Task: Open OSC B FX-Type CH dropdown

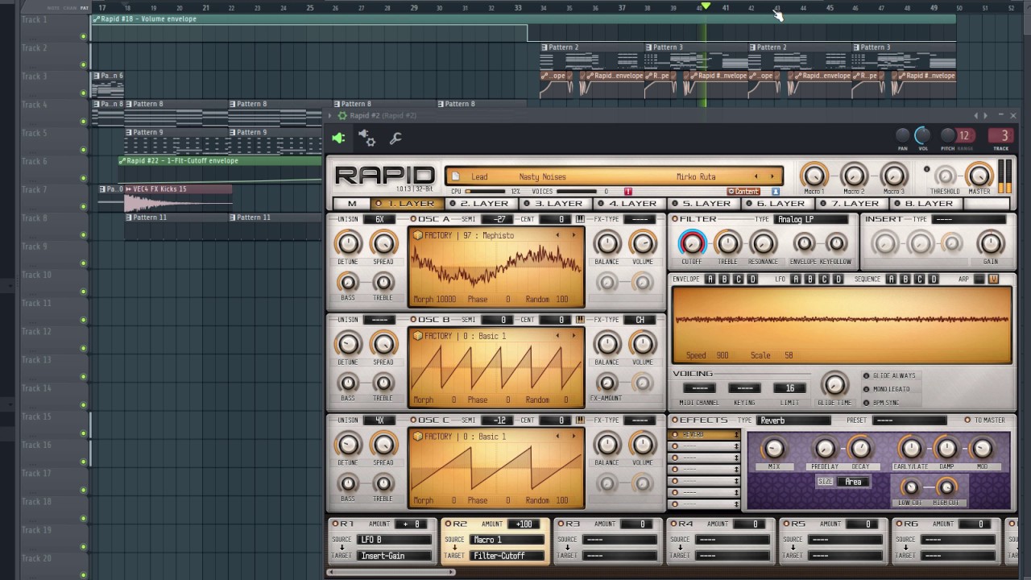Action: click(640, 320)
